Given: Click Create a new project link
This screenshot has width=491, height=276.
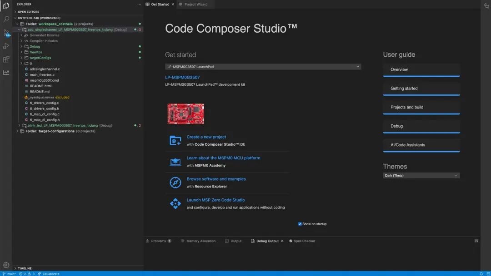Looking at the screenshot, I should tap(206, 137).
